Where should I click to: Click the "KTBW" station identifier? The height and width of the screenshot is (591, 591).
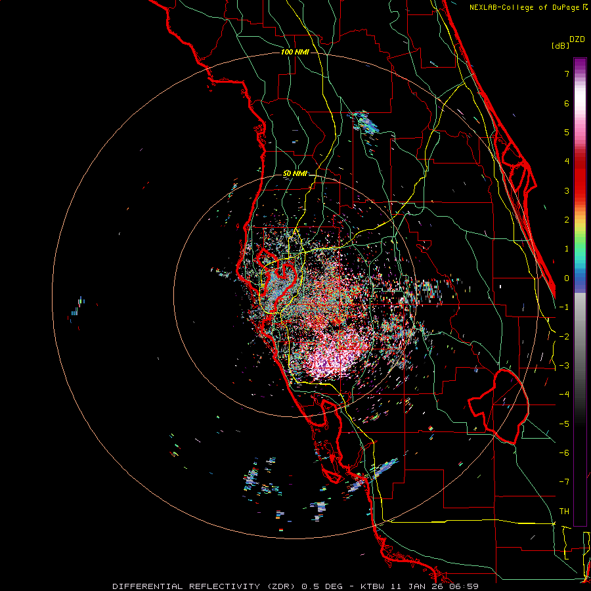(372, 586)
